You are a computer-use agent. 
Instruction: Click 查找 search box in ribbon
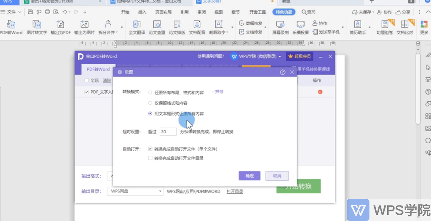pos(308,12)
